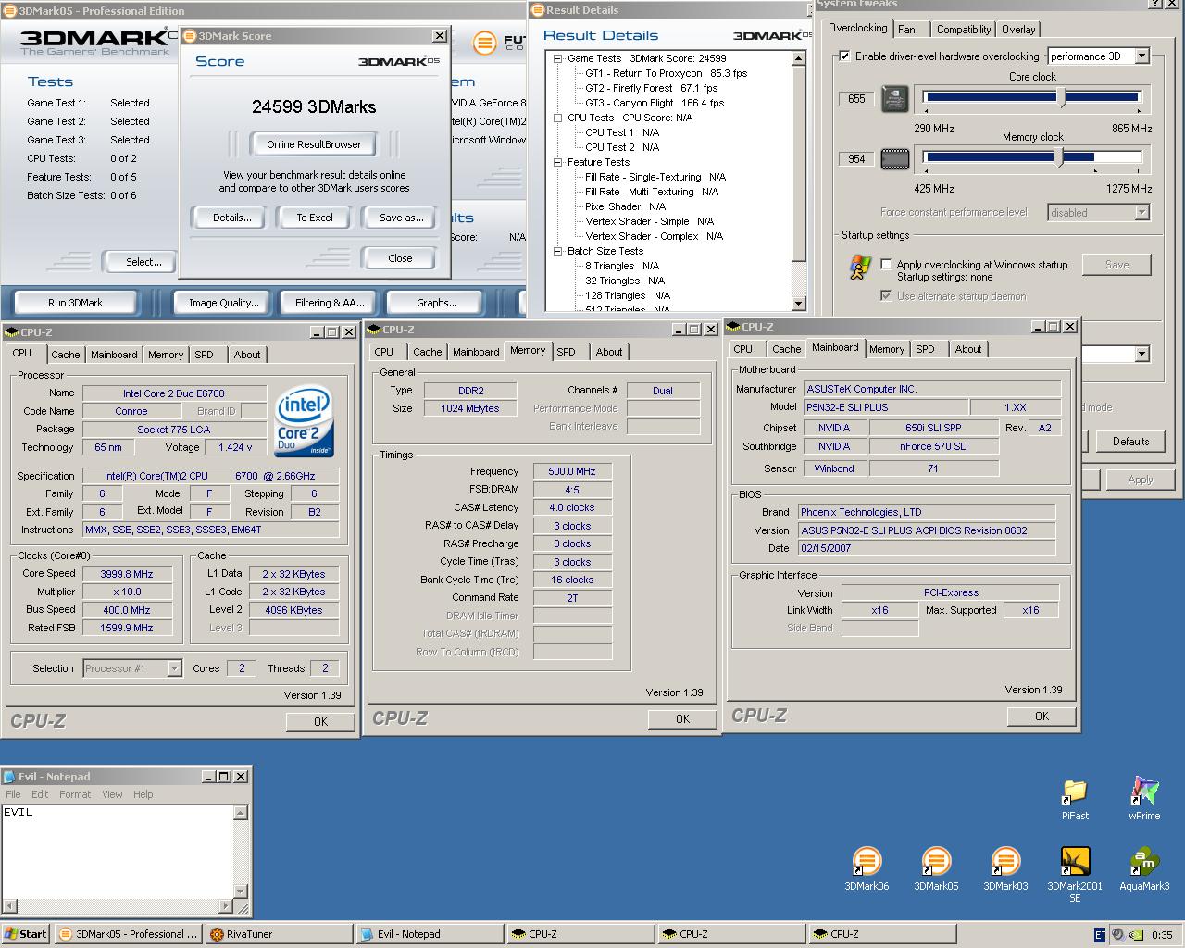Open the Mainboard tab in first CPU-Z
Viewport: 1185px width, 948px height.
click(114, 355)
